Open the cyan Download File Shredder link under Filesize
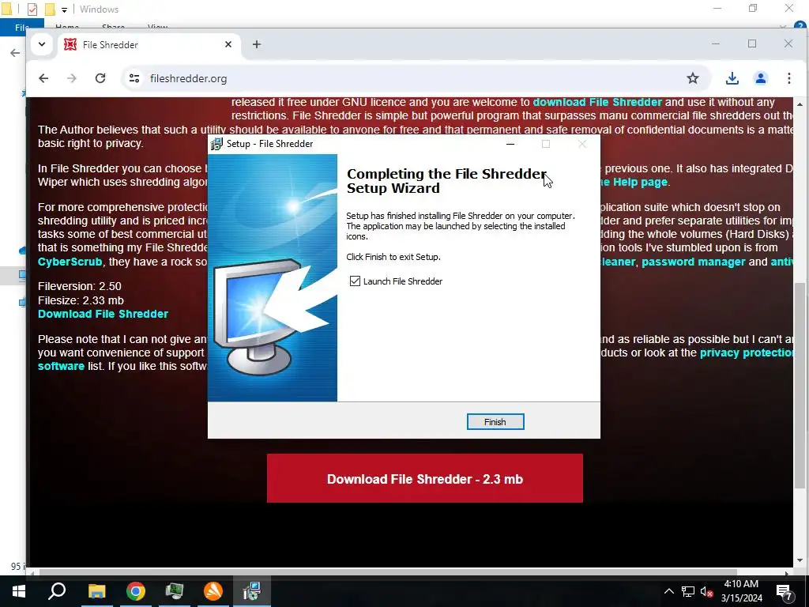The height and width of the screenshot is (607, 809). (x=103, y=314)
